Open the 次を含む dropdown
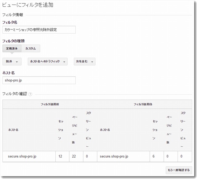Screen dimensions: 197x179 [85, 62]
